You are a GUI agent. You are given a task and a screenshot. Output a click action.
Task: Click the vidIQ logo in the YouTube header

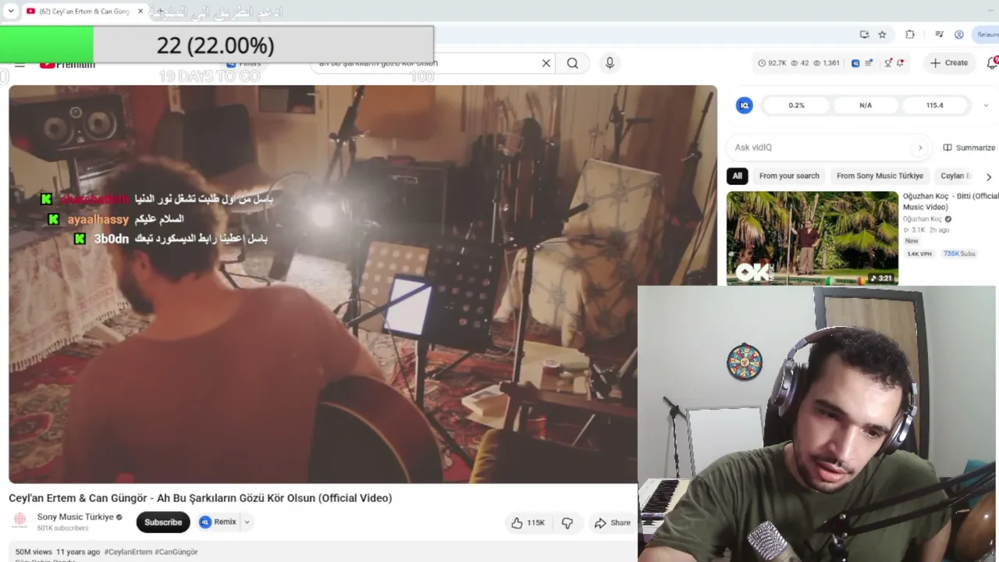[x=855, y=63]
